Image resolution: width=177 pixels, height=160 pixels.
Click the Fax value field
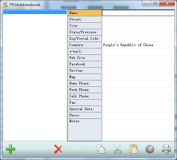click(x=138, y=102)
